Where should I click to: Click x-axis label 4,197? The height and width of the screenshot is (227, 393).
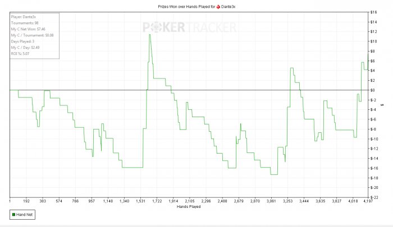[368, 201]
